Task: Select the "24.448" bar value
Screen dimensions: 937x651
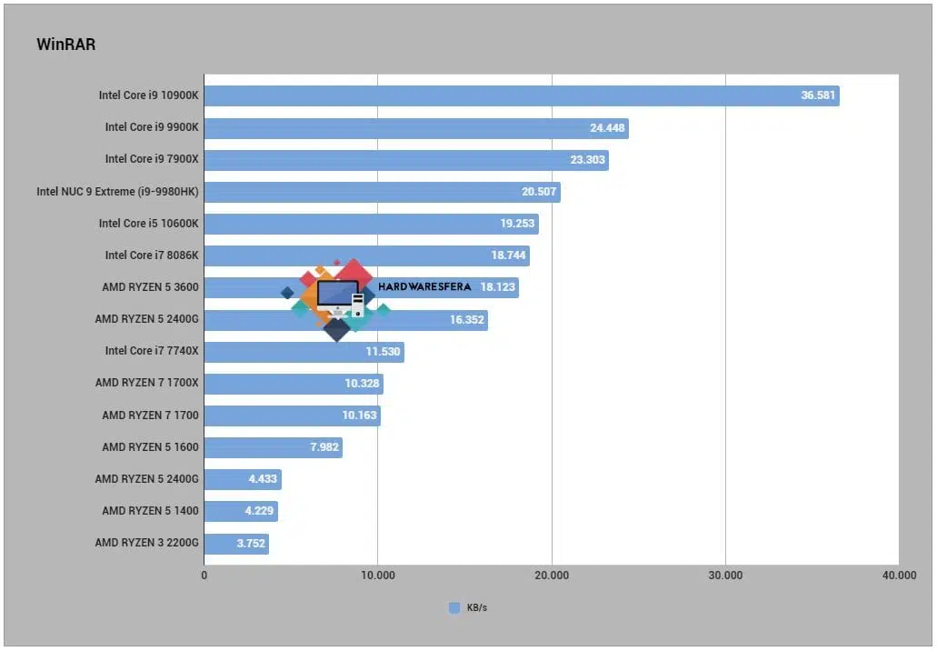Action: [x=607, y=127]
